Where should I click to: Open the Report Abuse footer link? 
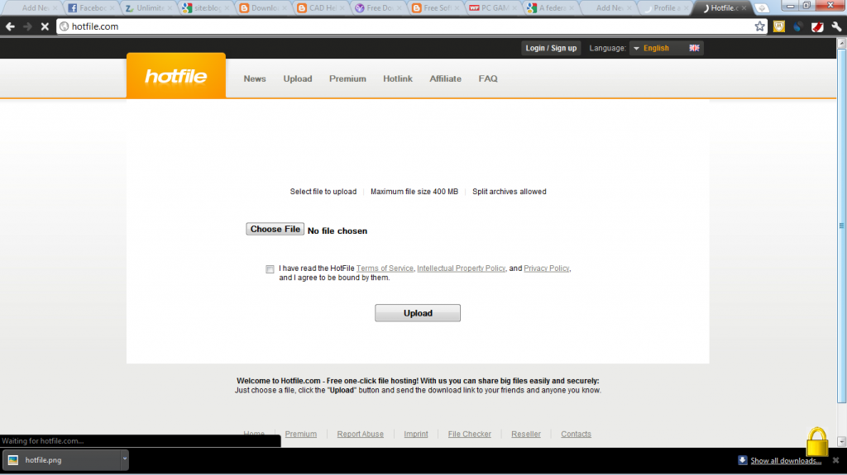361,434
